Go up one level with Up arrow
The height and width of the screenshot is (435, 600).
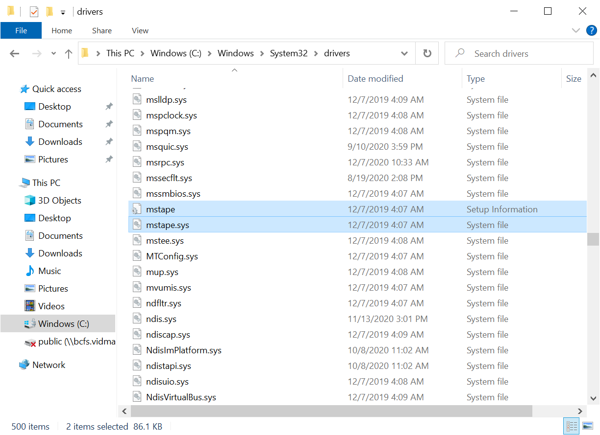click(x=69, y=53)
